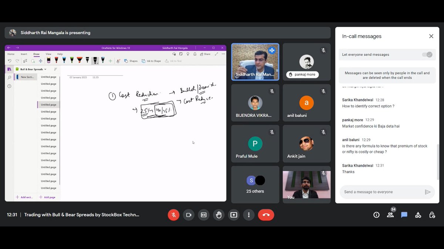
Task: Pick the red pen
Action: 56,60
